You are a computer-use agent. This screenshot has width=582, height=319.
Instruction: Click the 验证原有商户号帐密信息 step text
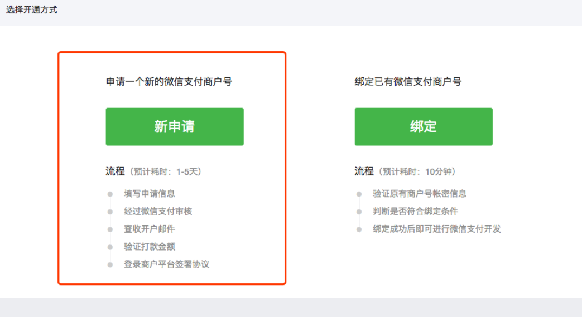pyautogui.click(x=420, y=193)
